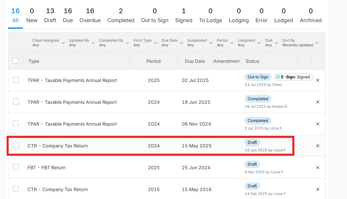This screenshot has width=347, height=199.
Task: Click X icon on TPAR 08 Nov 2024 row
Action: 318,124
